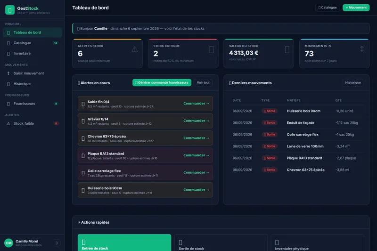This screenshot has height=251, width=377.
Task: Click the Saisir mouvement arrows icon
Action: (8, 73)
